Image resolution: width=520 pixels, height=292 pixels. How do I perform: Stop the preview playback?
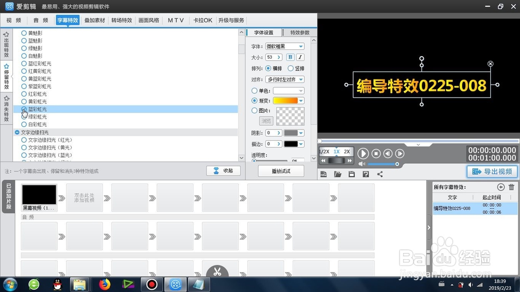[x=376, y=153]
